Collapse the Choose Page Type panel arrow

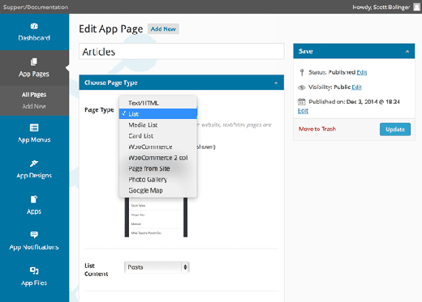pos(276,83)
